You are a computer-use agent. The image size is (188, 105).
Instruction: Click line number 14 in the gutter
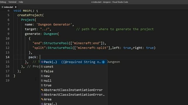coord(7,57)
